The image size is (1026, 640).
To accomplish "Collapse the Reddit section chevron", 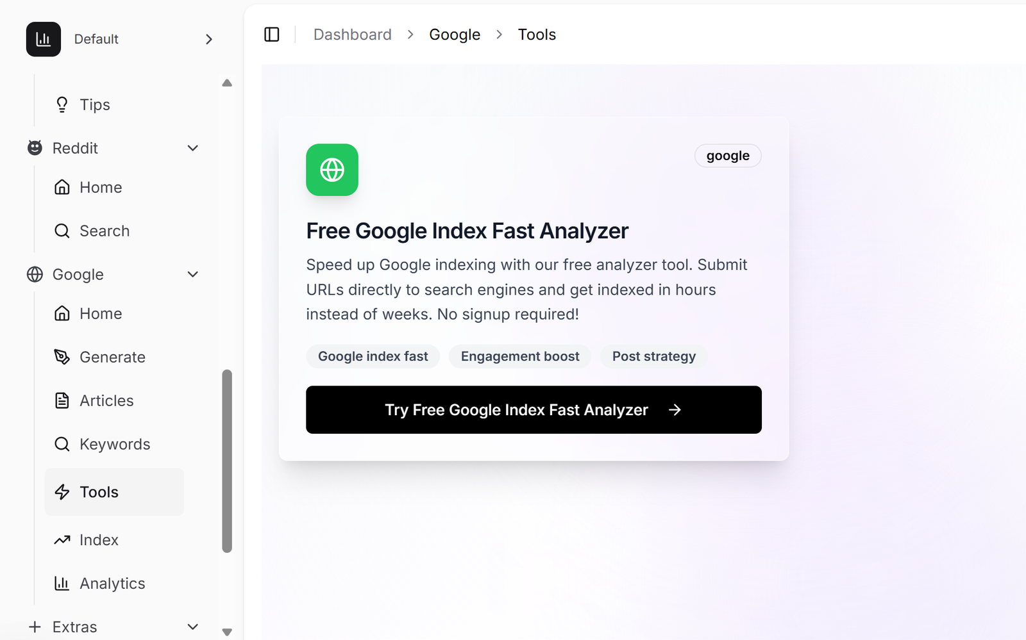I will point(192,148).
